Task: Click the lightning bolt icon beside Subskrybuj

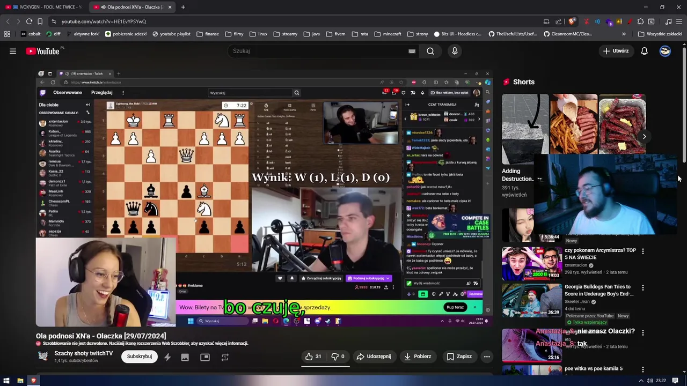Action: [167, 357]
